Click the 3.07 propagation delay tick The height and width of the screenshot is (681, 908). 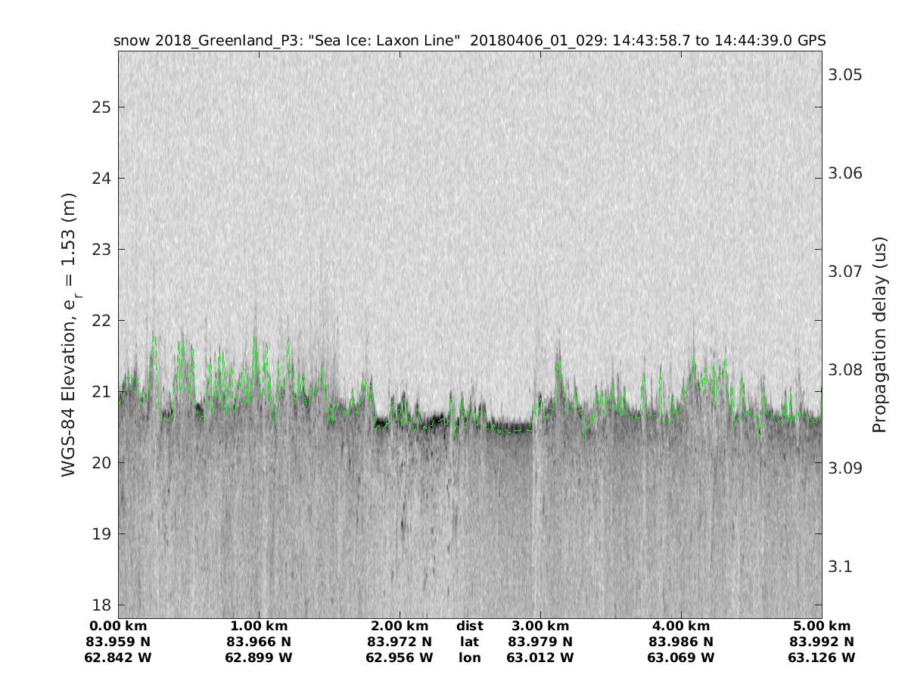[x=845, y=271]
